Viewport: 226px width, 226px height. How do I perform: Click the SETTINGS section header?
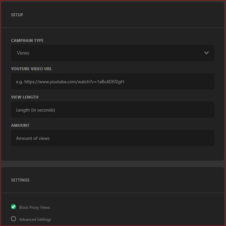click(x=20, y=180)
